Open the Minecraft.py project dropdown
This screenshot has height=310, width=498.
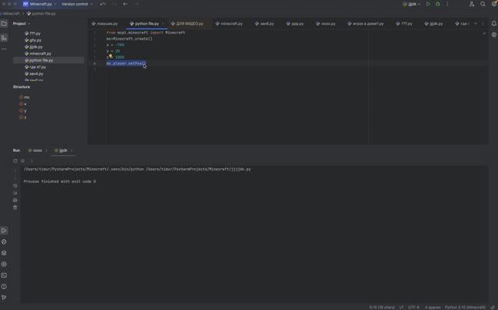point(40,4)
